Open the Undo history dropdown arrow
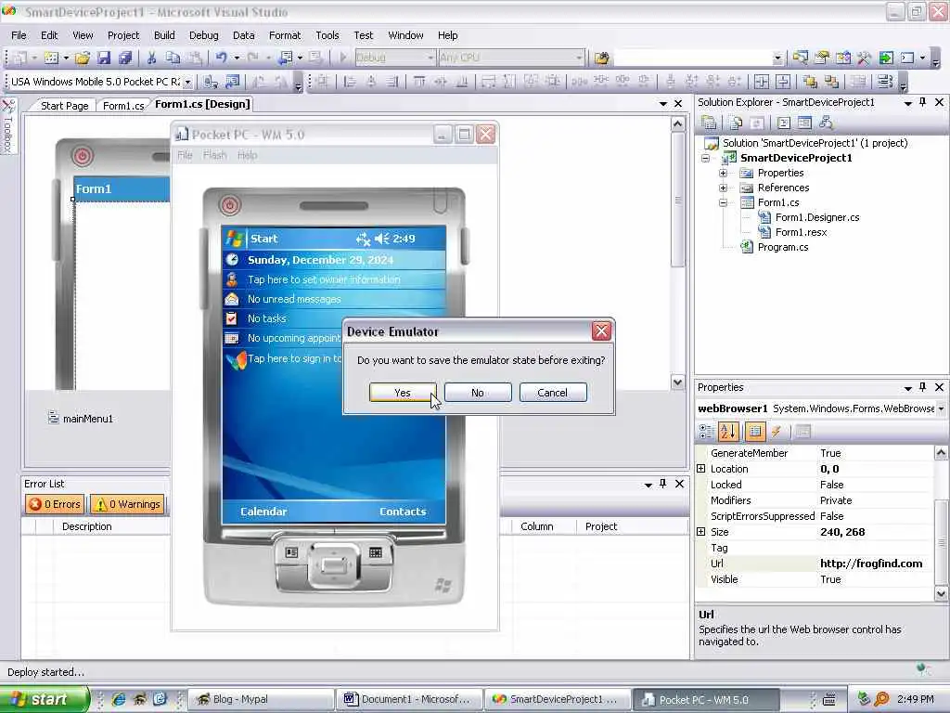The width and height of the screenshot is (950, 713). (237, 58)
